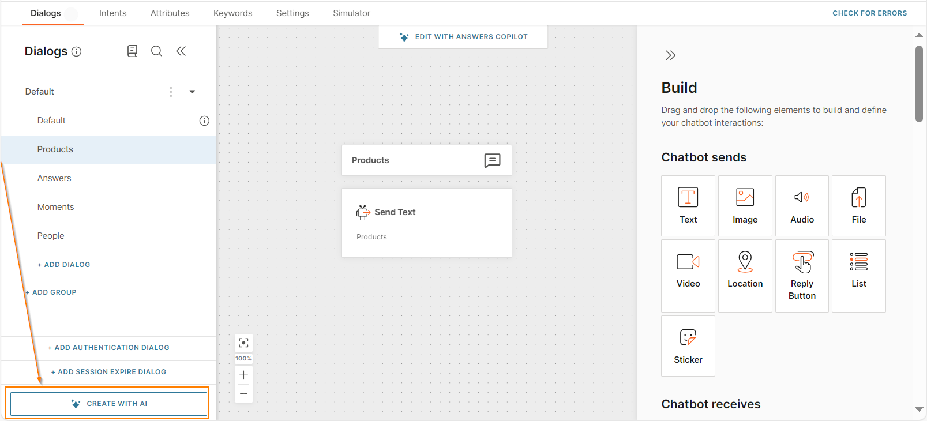Choose the Reply Button element tile
This screenshot has width=927, height=421.
(802, 276)
